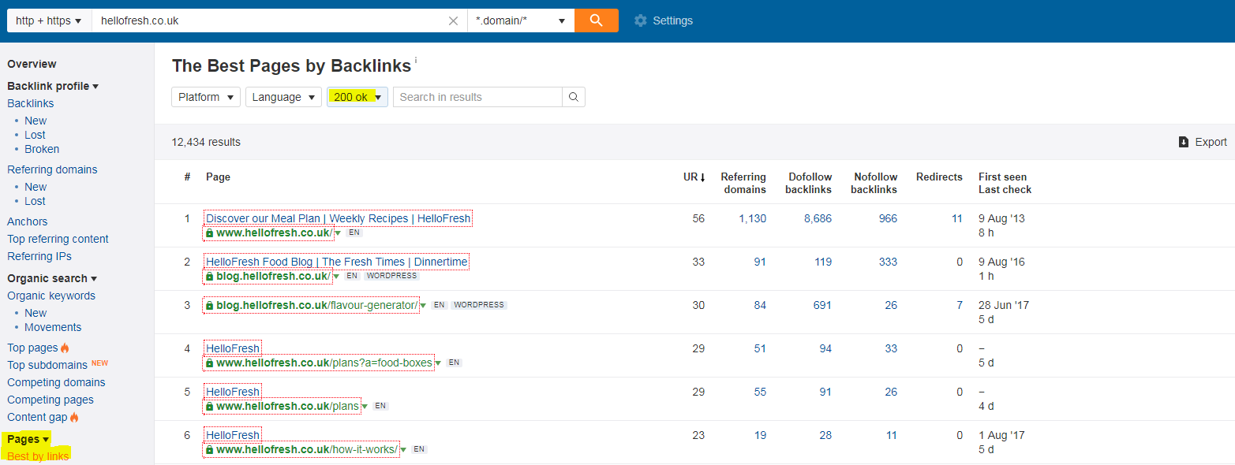
Task: Click the info icon beside the page title
Action: (416, 60)
